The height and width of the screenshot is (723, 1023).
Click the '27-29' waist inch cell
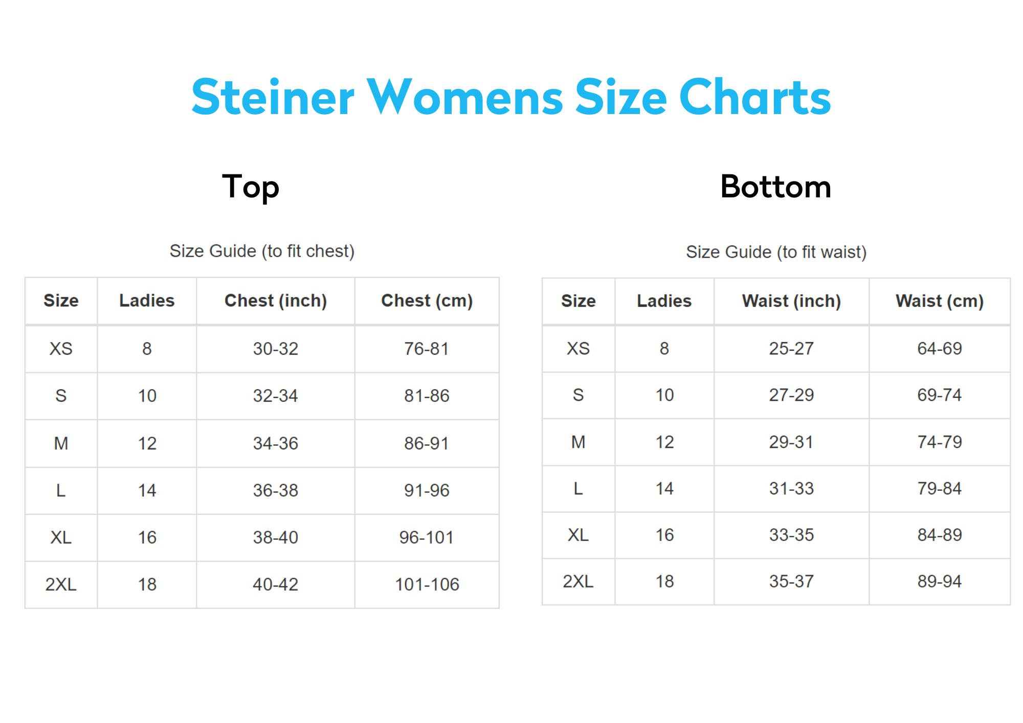(791, 395)
